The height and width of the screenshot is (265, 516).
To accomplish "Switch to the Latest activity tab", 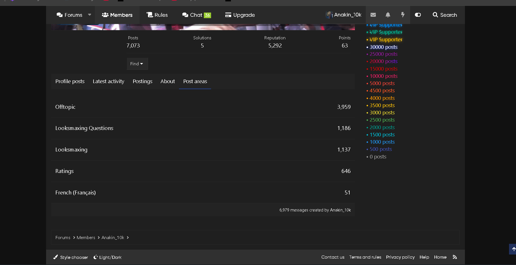I will pos(108,81).
